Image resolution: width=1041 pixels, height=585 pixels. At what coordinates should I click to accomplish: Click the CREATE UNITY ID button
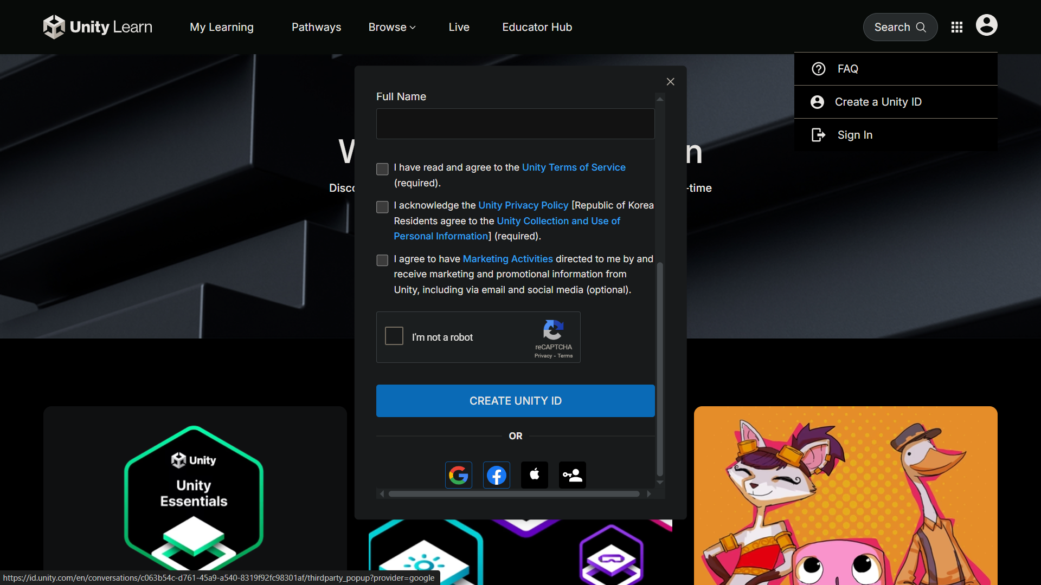[x=516, y=401]
